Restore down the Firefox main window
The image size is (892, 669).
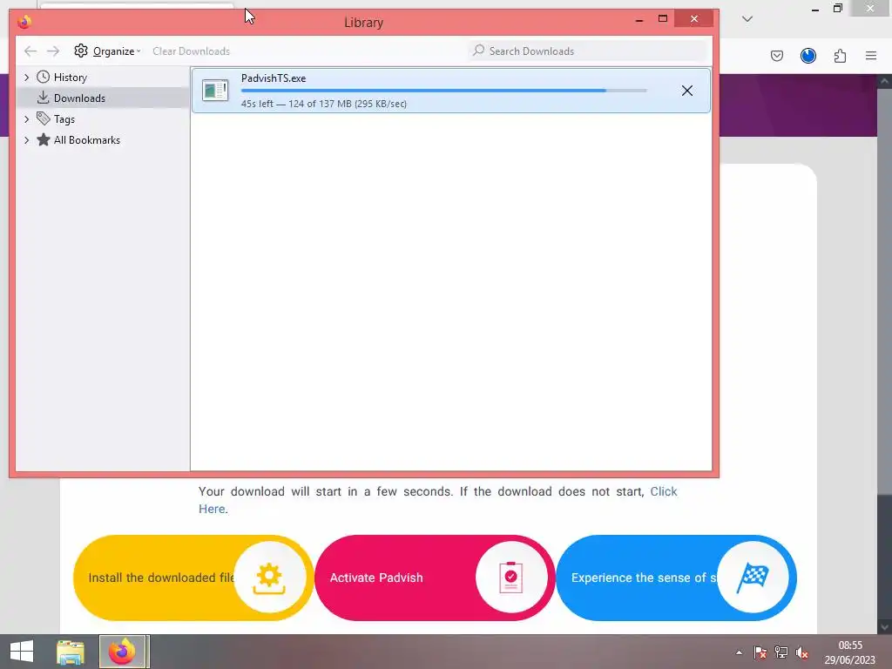point(838,8)
